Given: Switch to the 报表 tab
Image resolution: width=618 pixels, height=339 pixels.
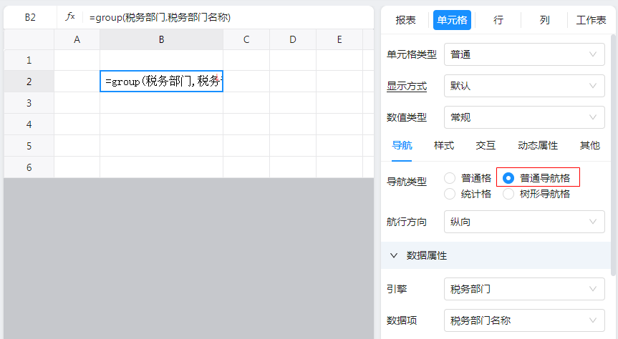Looking at the screenshot, I should point(406,20).
